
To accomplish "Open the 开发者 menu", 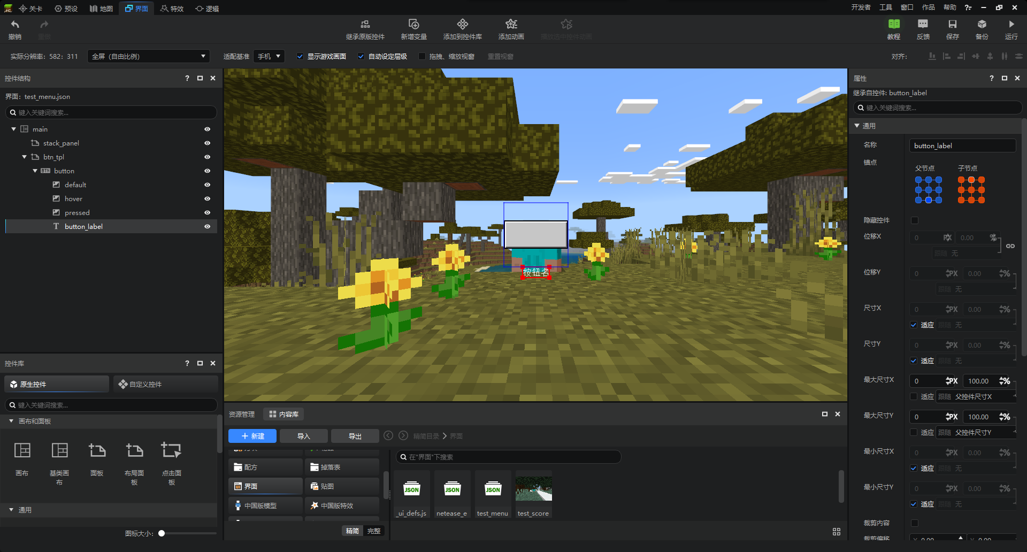I will click(861, 7).
